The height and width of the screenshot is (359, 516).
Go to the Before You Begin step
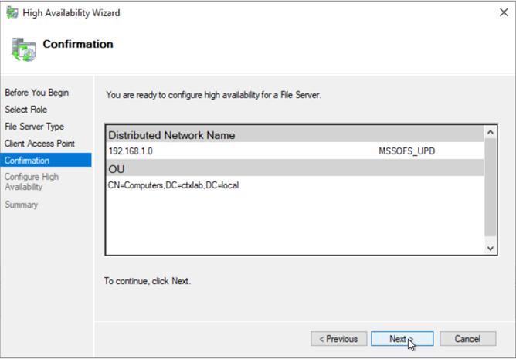pos(36,93)
